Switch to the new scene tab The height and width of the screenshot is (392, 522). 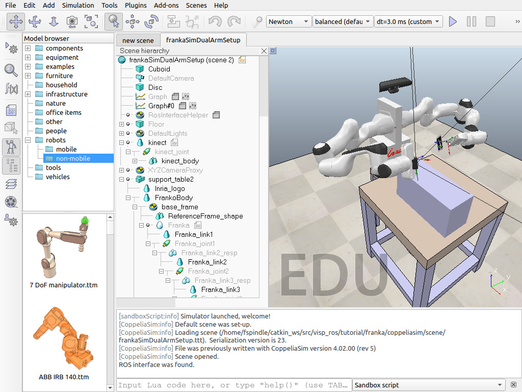tap(138, 40)
